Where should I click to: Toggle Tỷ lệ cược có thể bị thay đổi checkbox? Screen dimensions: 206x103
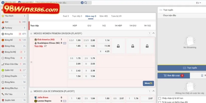160,102
